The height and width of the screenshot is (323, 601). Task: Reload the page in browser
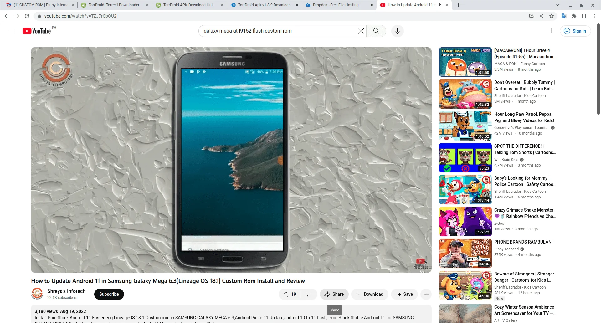(27, 16)
